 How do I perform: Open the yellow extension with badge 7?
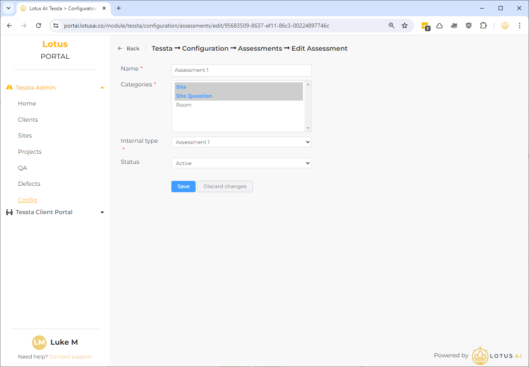425,26
